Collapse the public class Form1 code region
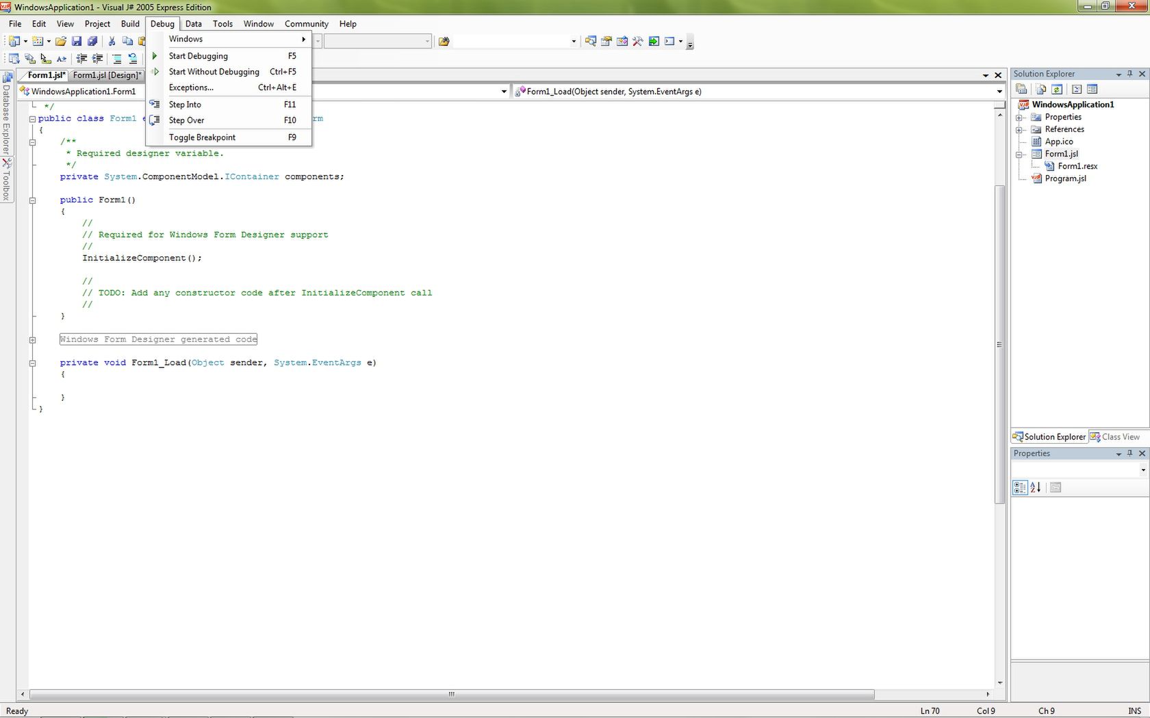1150x718 pixels. click(x=32, y=119)
